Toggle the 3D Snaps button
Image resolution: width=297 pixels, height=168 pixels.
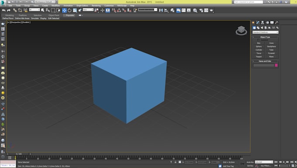(114, 10)
